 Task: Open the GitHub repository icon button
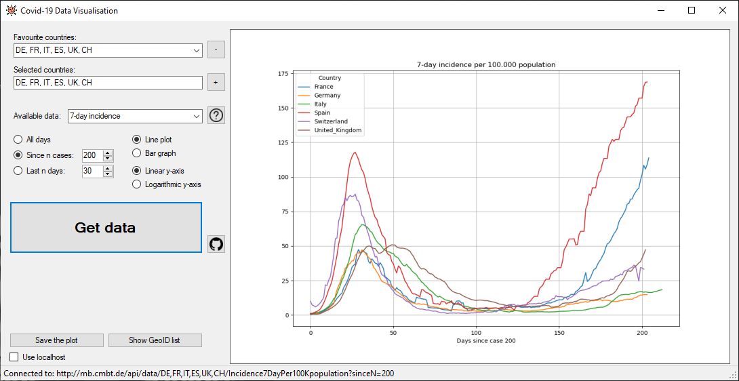point(216,244)
